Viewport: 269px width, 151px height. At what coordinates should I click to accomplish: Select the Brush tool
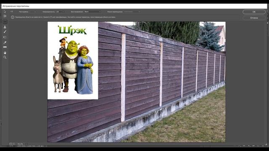[x=5, y=32]
